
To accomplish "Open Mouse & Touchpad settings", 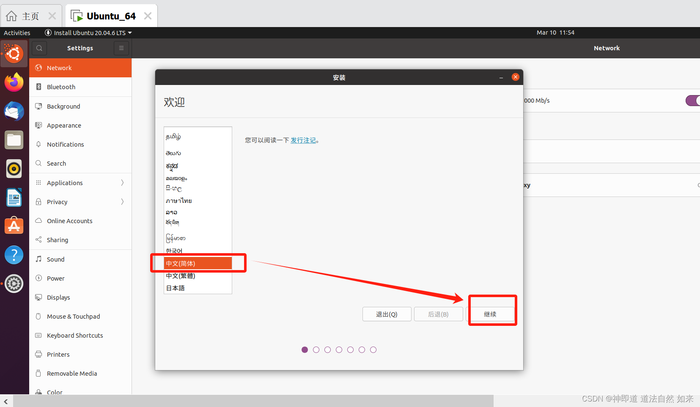I will pos(80,316).
